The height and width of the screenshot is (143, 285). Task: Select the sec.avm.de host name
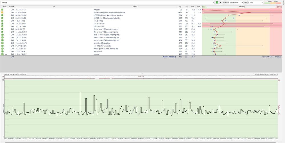(97, 51)
